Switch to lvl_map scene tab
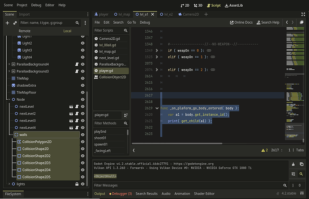 (122, 14)
